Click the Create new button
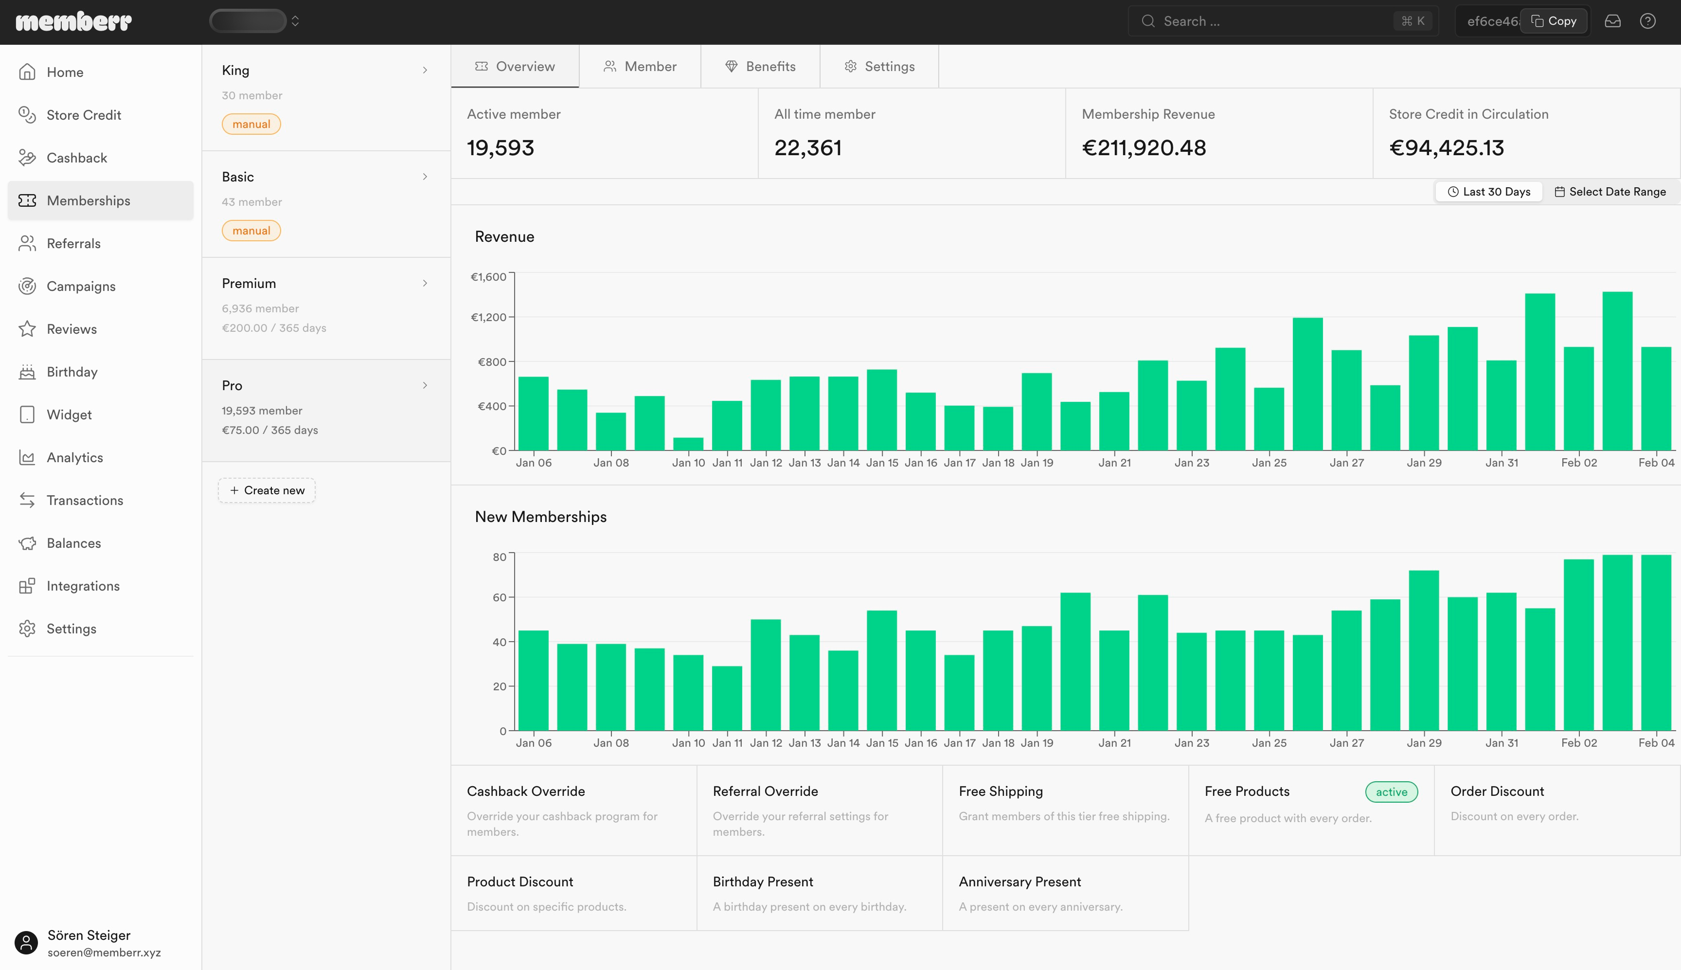 coord(267,490)
